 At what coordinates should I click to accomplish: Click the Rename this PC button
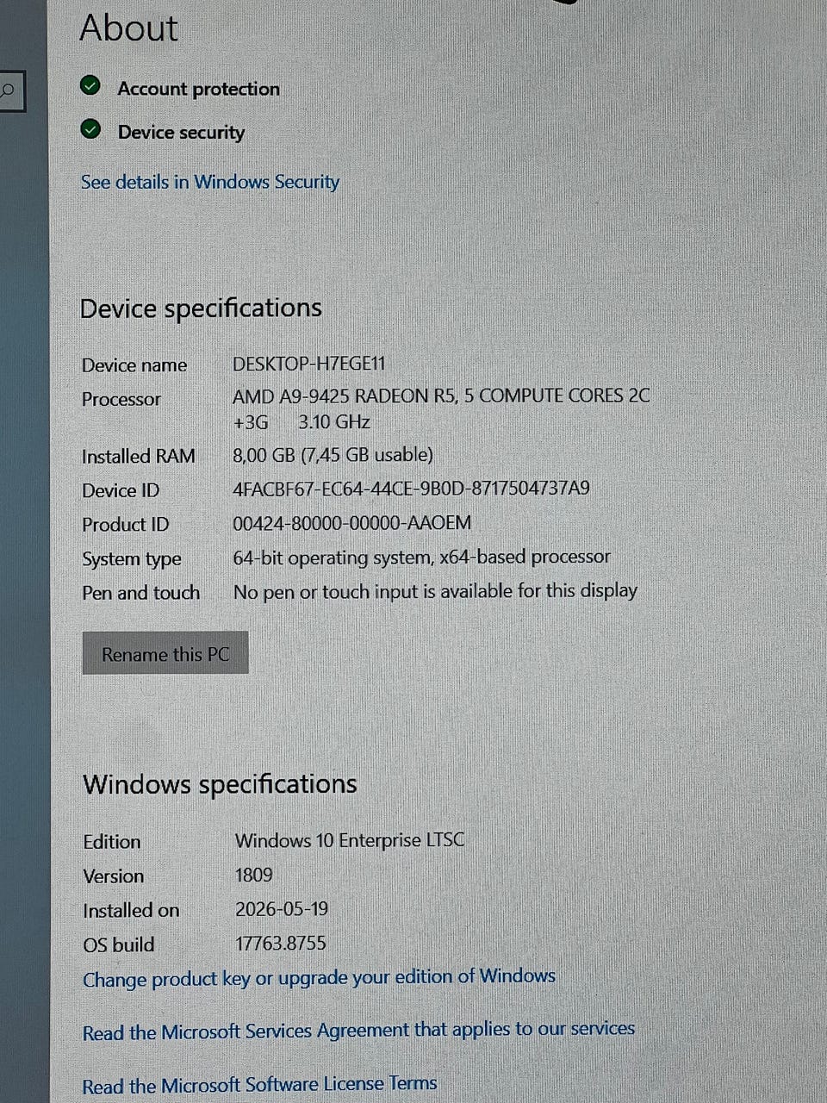165,653
